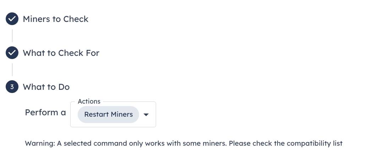Image resolution: width=369 pixels, height=157 pixels.
Task: Expand the Actions dropdown arrow
Action: point(146,115)
